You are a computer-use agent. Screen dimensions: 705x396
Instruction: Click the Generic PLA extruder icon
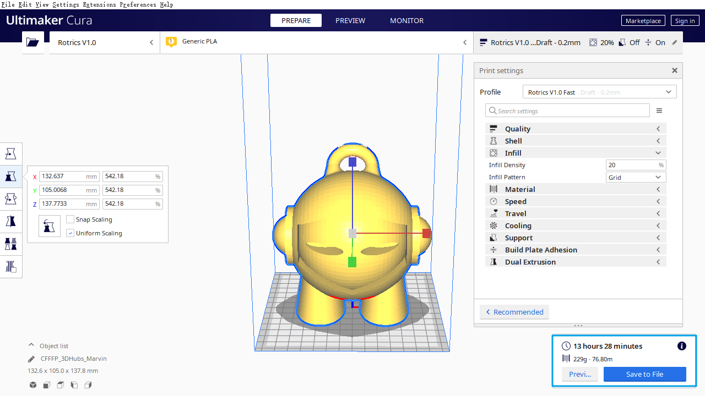[x=171, y=42]
